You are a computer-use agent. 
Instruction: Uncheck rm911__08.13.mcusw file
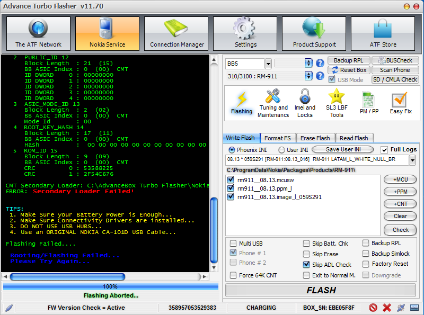pyautogui.click(x=231, y=179)
